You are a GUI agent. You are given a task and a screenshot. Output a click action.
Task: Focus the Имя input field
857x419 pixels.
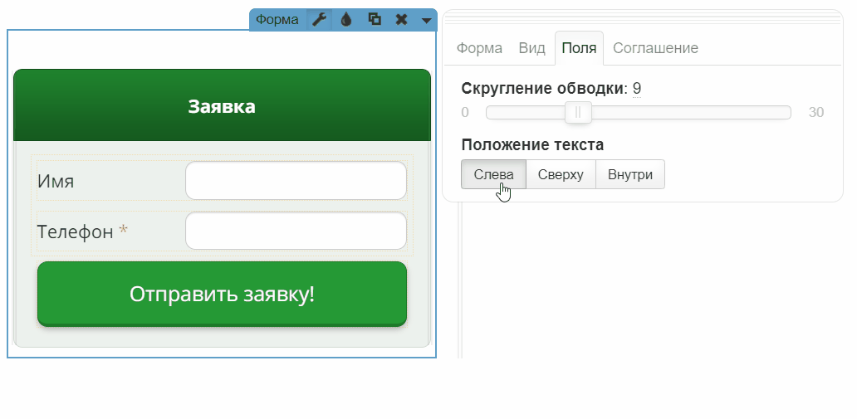296,181
